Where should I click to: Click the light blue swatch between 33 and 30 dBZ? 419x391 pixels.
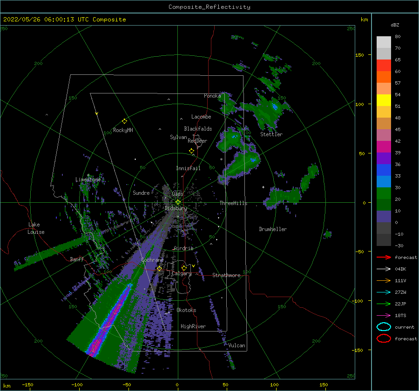coord(384,182)
